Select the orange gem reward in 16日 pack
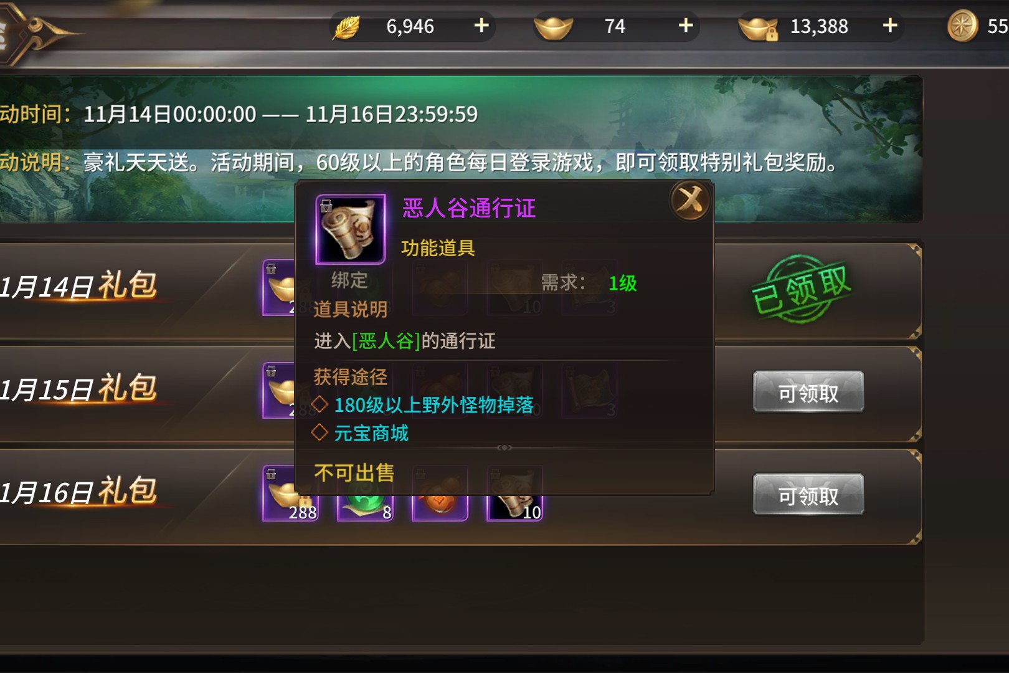 [x=440, y=508]
